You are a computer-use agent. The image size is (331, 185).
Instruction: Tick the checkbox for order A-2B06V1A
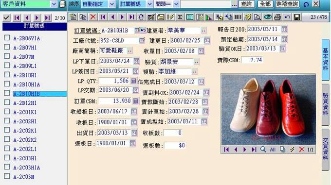click(7, 38)
